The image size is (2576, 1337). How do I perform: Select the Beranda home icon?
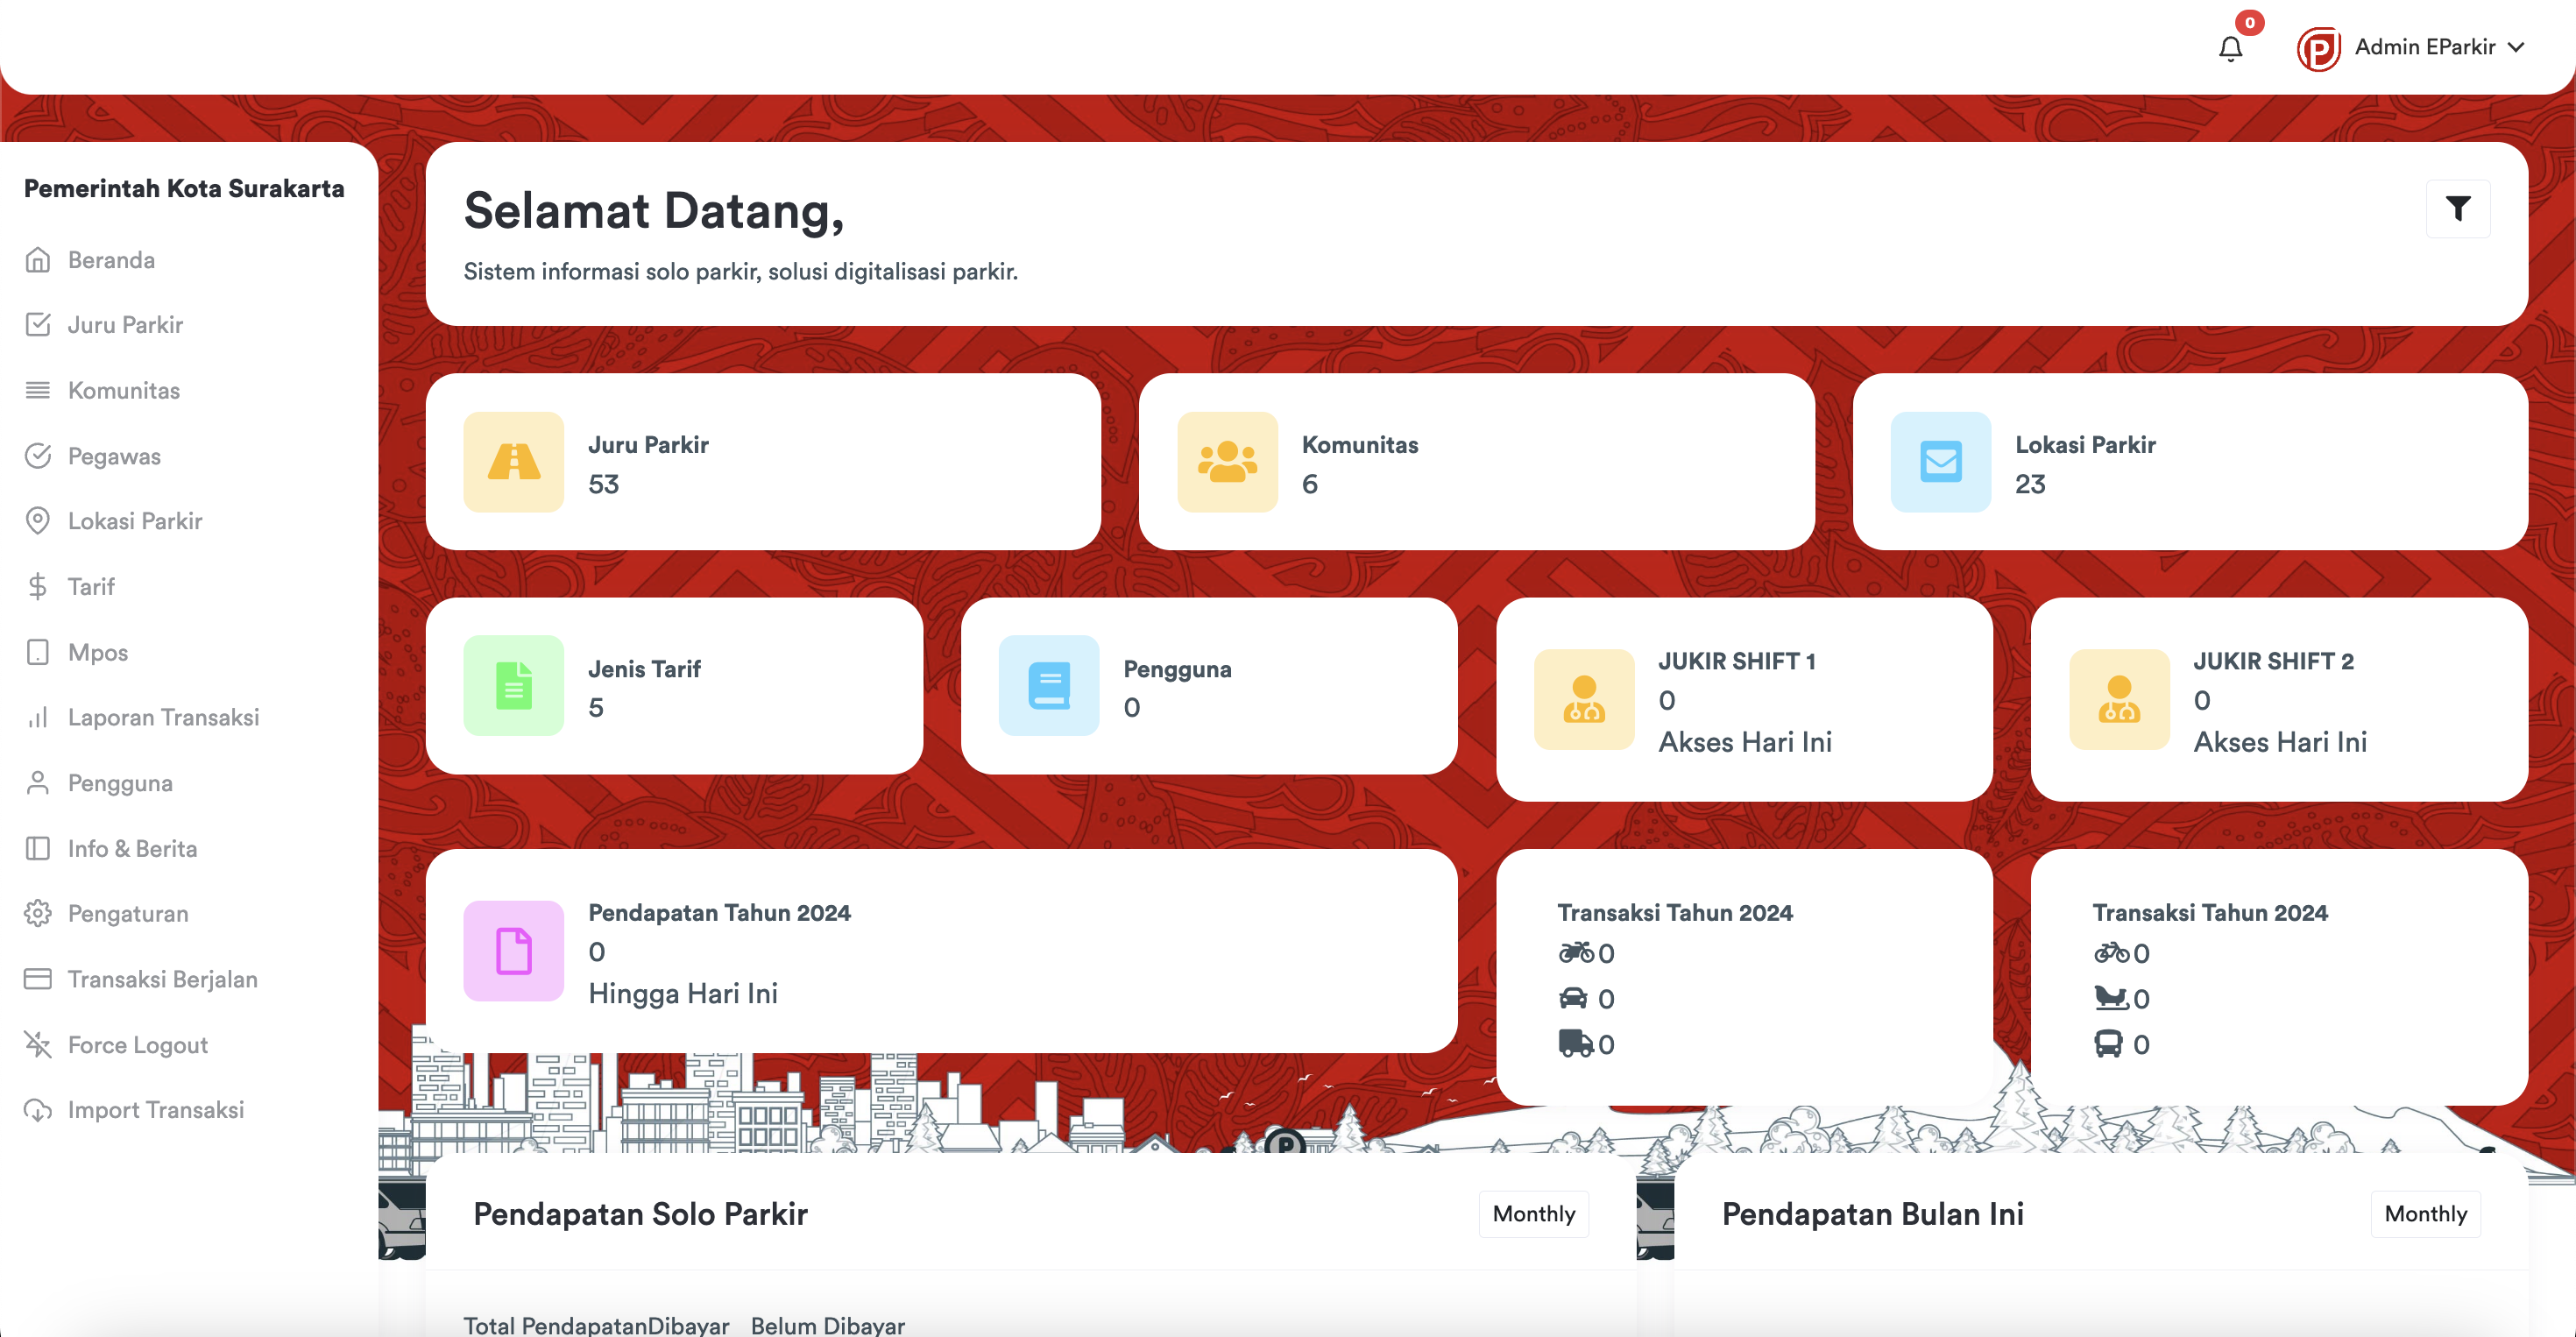38,259
